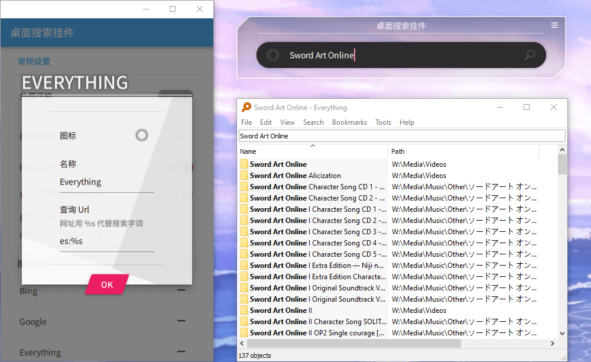Select 'Sword Art Online | Extra Edition — Niji' row
Screen dimensions: 591x362
click(x=398, y=266)
